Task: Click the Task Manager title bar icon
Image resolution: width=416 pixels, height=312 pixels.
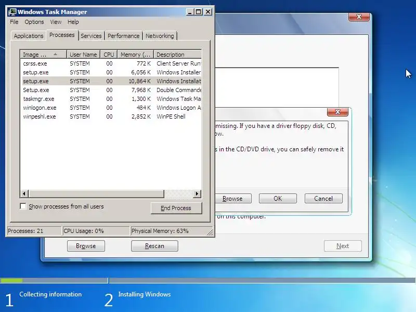Action: tap(12, 12)
